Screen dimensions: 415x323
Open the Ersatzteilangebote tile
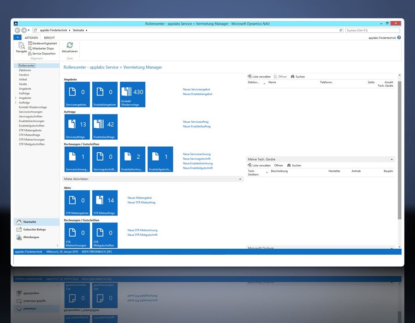click(x=105, y=95)
